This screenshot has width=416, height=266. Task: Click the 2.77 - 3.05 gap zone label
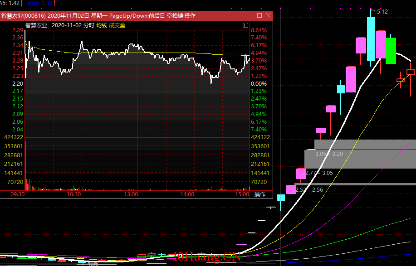point(319,173)
